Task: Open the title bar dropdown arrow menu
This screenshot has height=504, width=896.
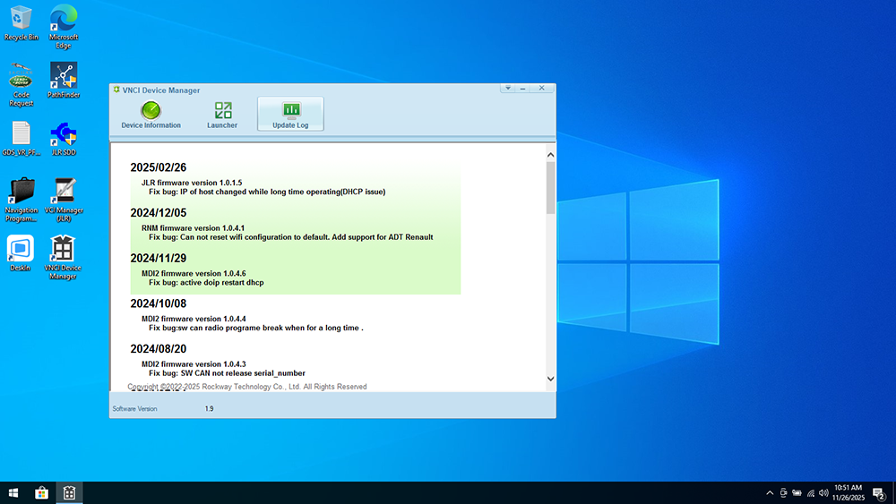Action: [x=507, y=89]
